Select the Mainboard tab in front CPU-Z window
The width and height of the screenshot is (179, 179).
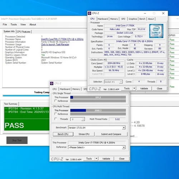103,19
